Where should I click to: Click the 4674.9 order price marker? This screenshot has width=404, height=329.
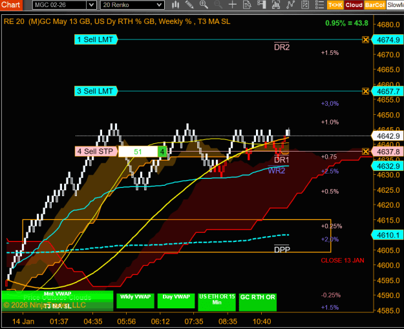[388, 40]
